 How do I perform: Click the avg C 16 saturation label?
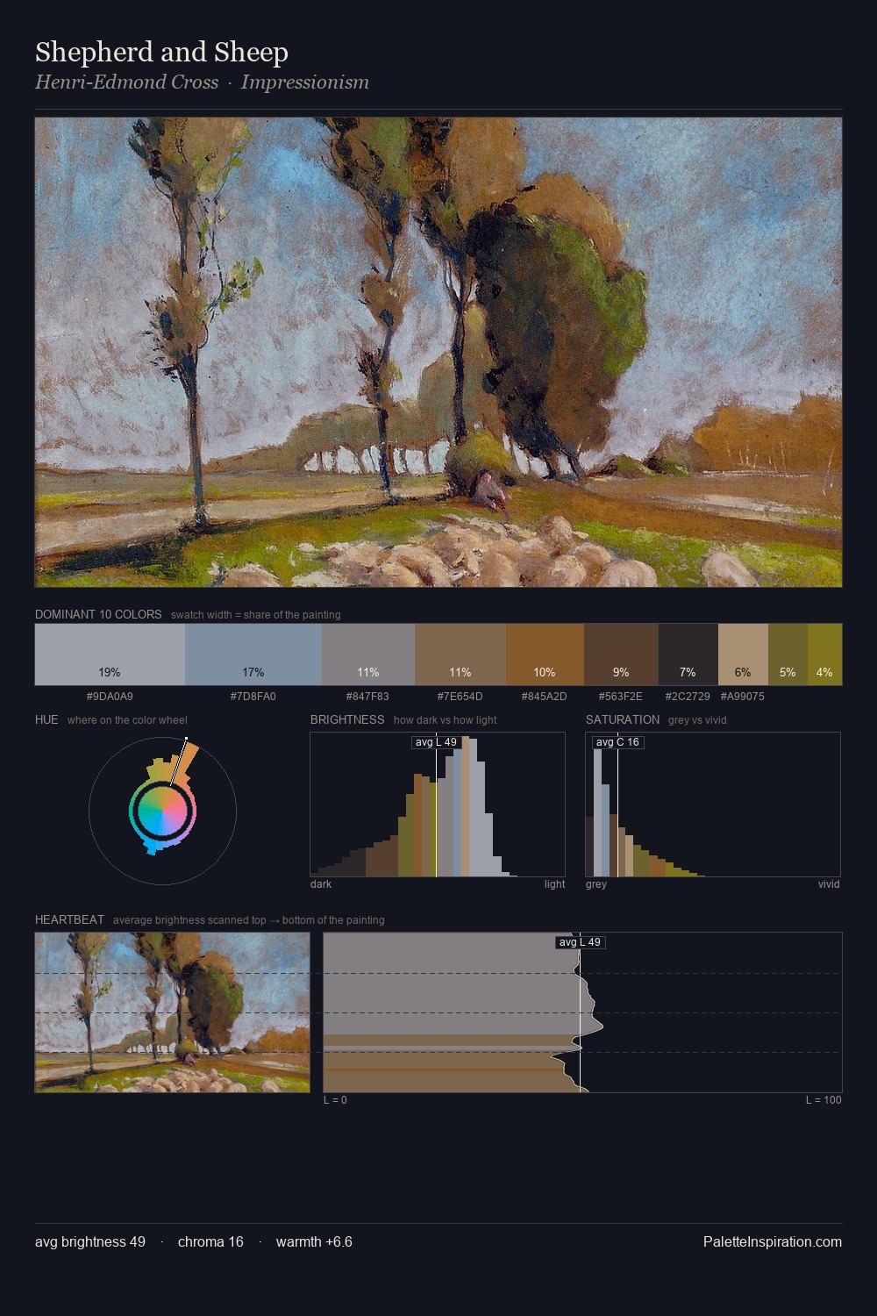[617, 742]
